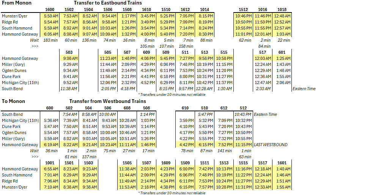Click the 'Ogden Dunes' label in eastbound table
Image resolution: width=370 pixels, height=195 pixels.
(x=14, y=70)
